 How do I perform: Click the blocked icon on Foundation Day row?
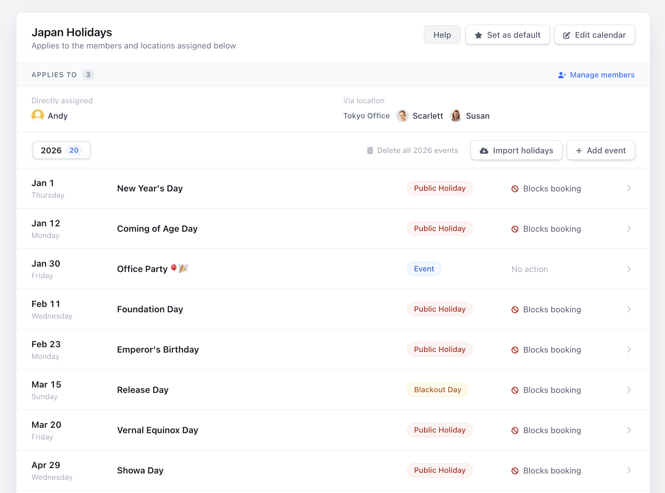[x=515, y=309]
